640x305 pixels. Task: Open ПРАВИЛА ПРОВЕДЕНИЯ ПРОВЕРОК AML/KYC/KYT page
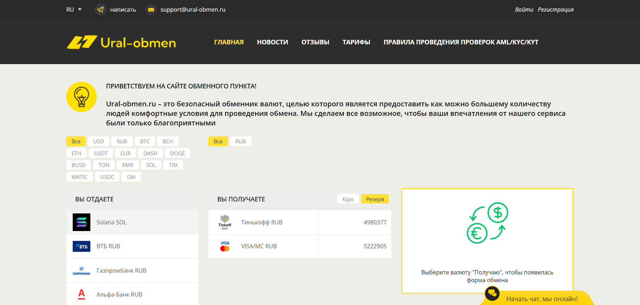click(461, 42)
